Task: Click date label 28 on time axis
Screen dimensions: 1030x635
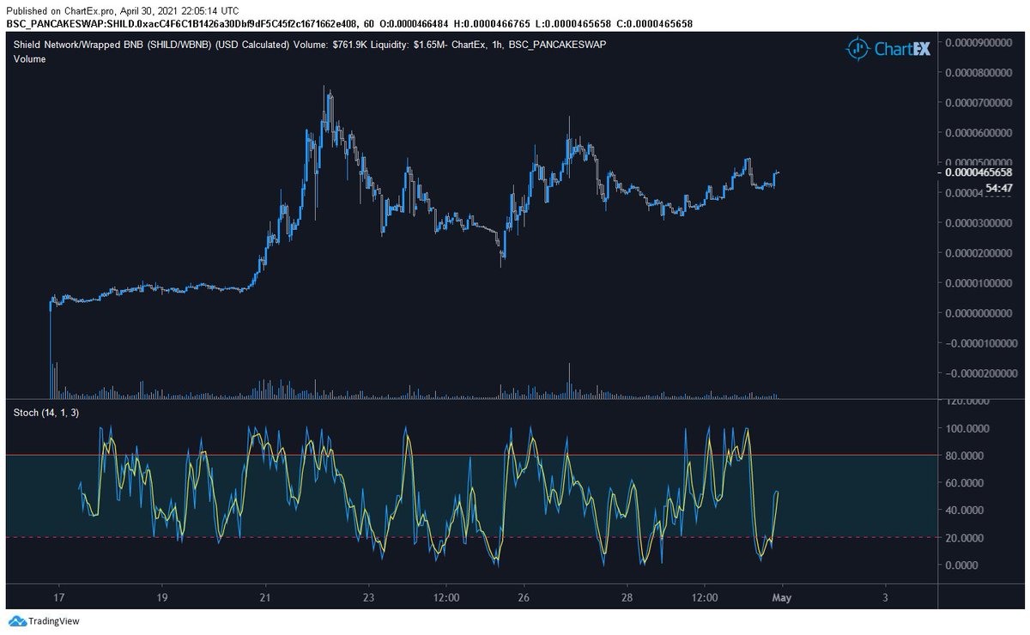Action: pyautogui.click(x=627, y=597)
